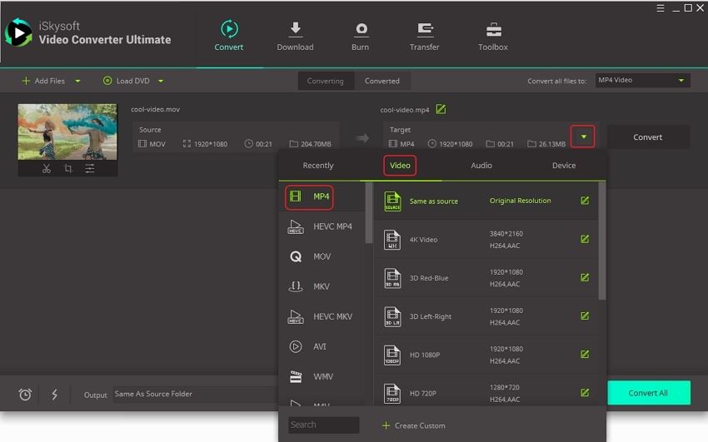Edit the 4K Video preset settings

[585, 239]
